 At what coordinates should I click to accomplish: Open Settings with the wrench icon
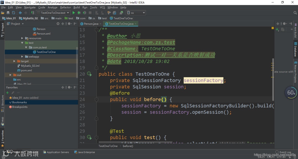tap(109, 13)
